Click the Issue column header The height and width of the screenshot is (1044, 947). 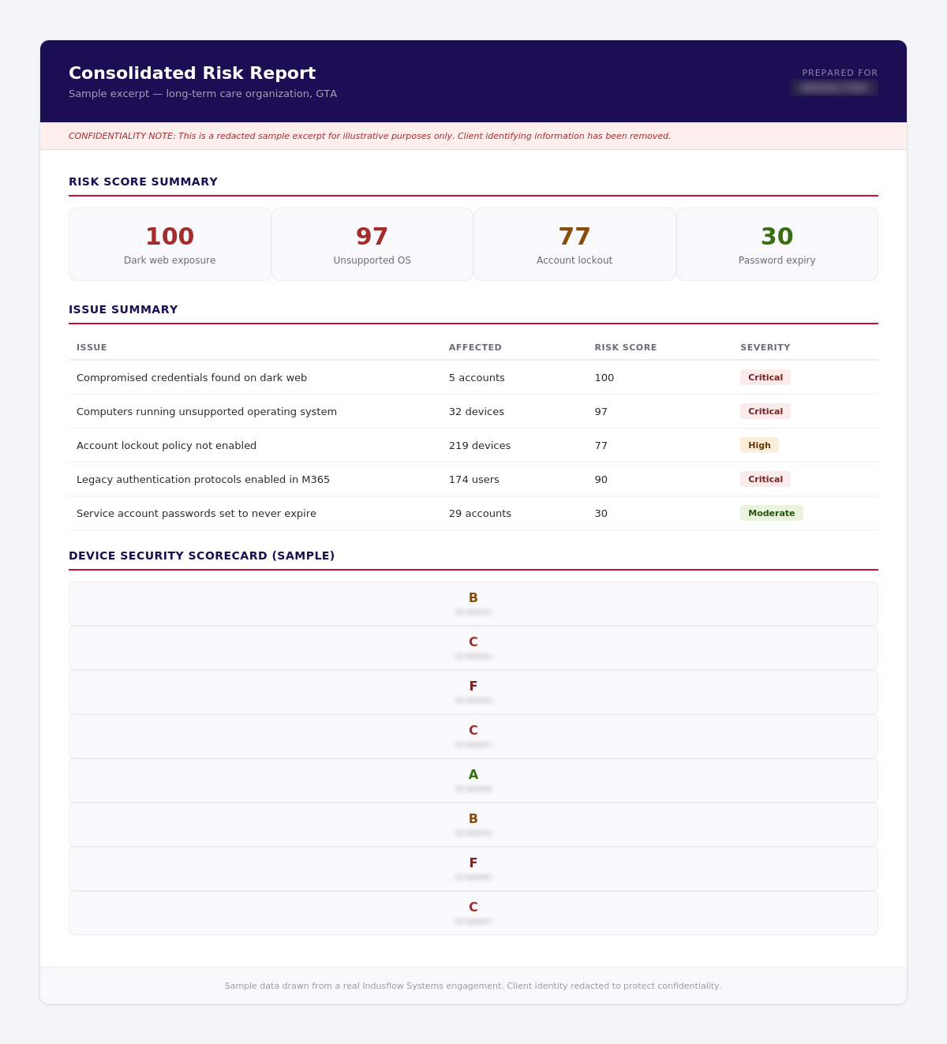(92, 347)
